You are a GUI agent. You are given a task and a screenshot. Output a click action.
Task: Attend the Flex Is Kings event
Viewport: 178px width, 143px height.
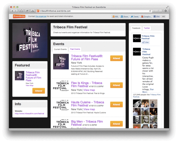(x=116, y=85)
